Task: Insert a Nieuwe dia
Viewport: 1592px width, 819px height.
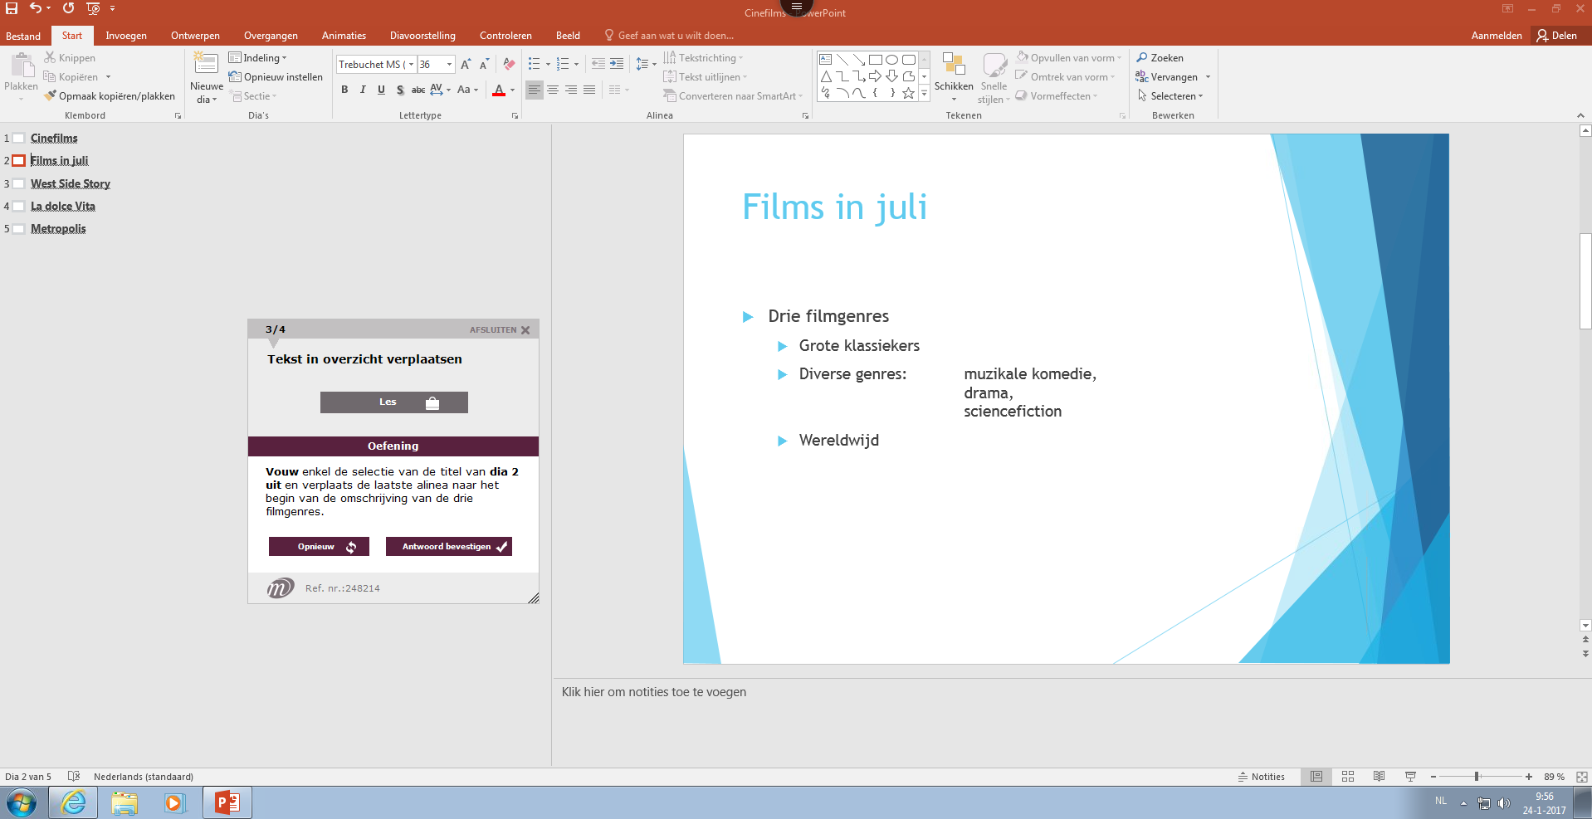Action: [205, 75]
